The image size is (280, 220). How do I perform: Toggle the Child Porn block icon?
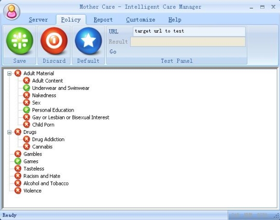coord(26,125)
